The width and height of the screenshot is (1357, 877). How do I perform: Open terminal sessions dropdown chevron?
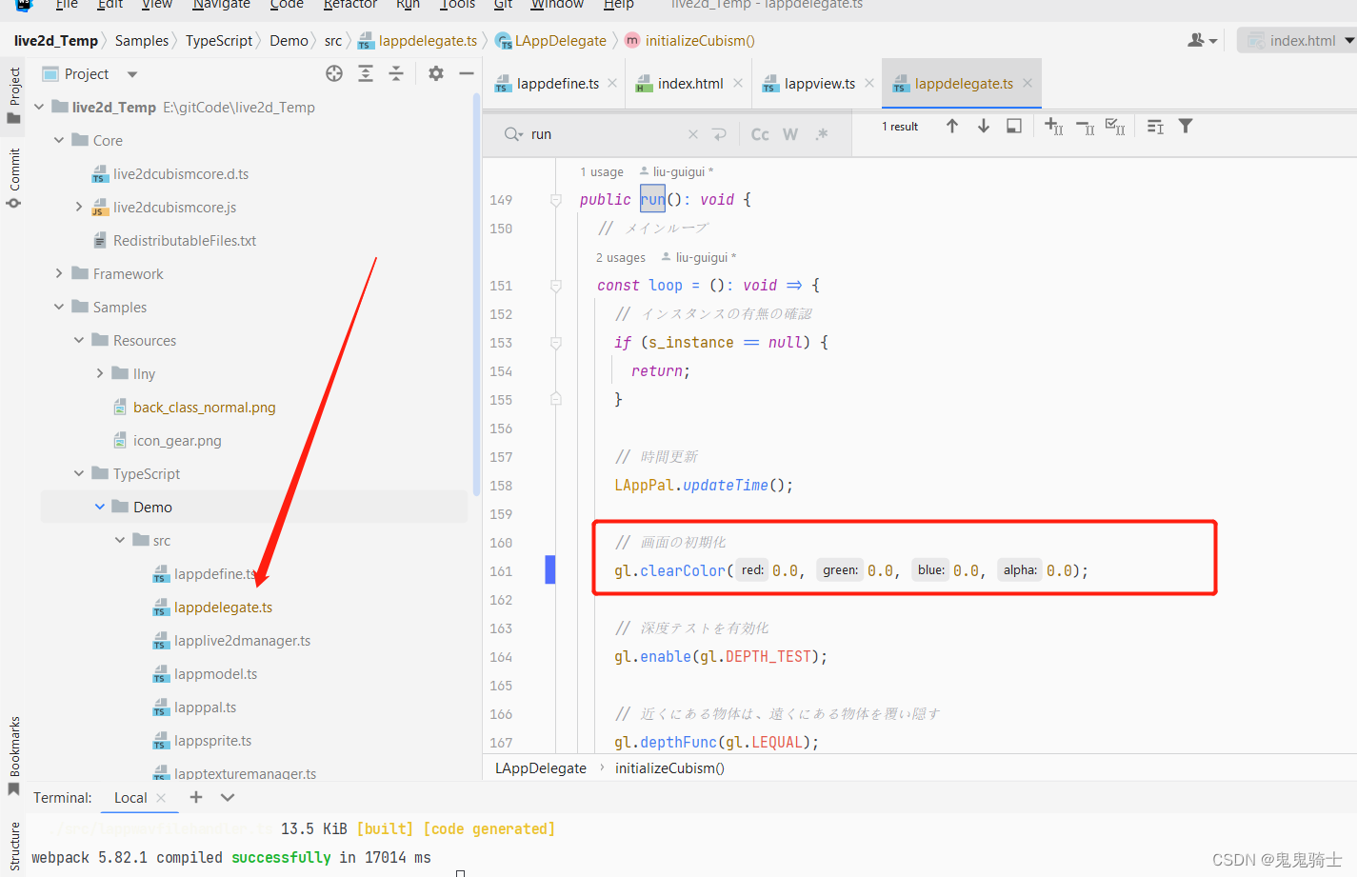228,797
